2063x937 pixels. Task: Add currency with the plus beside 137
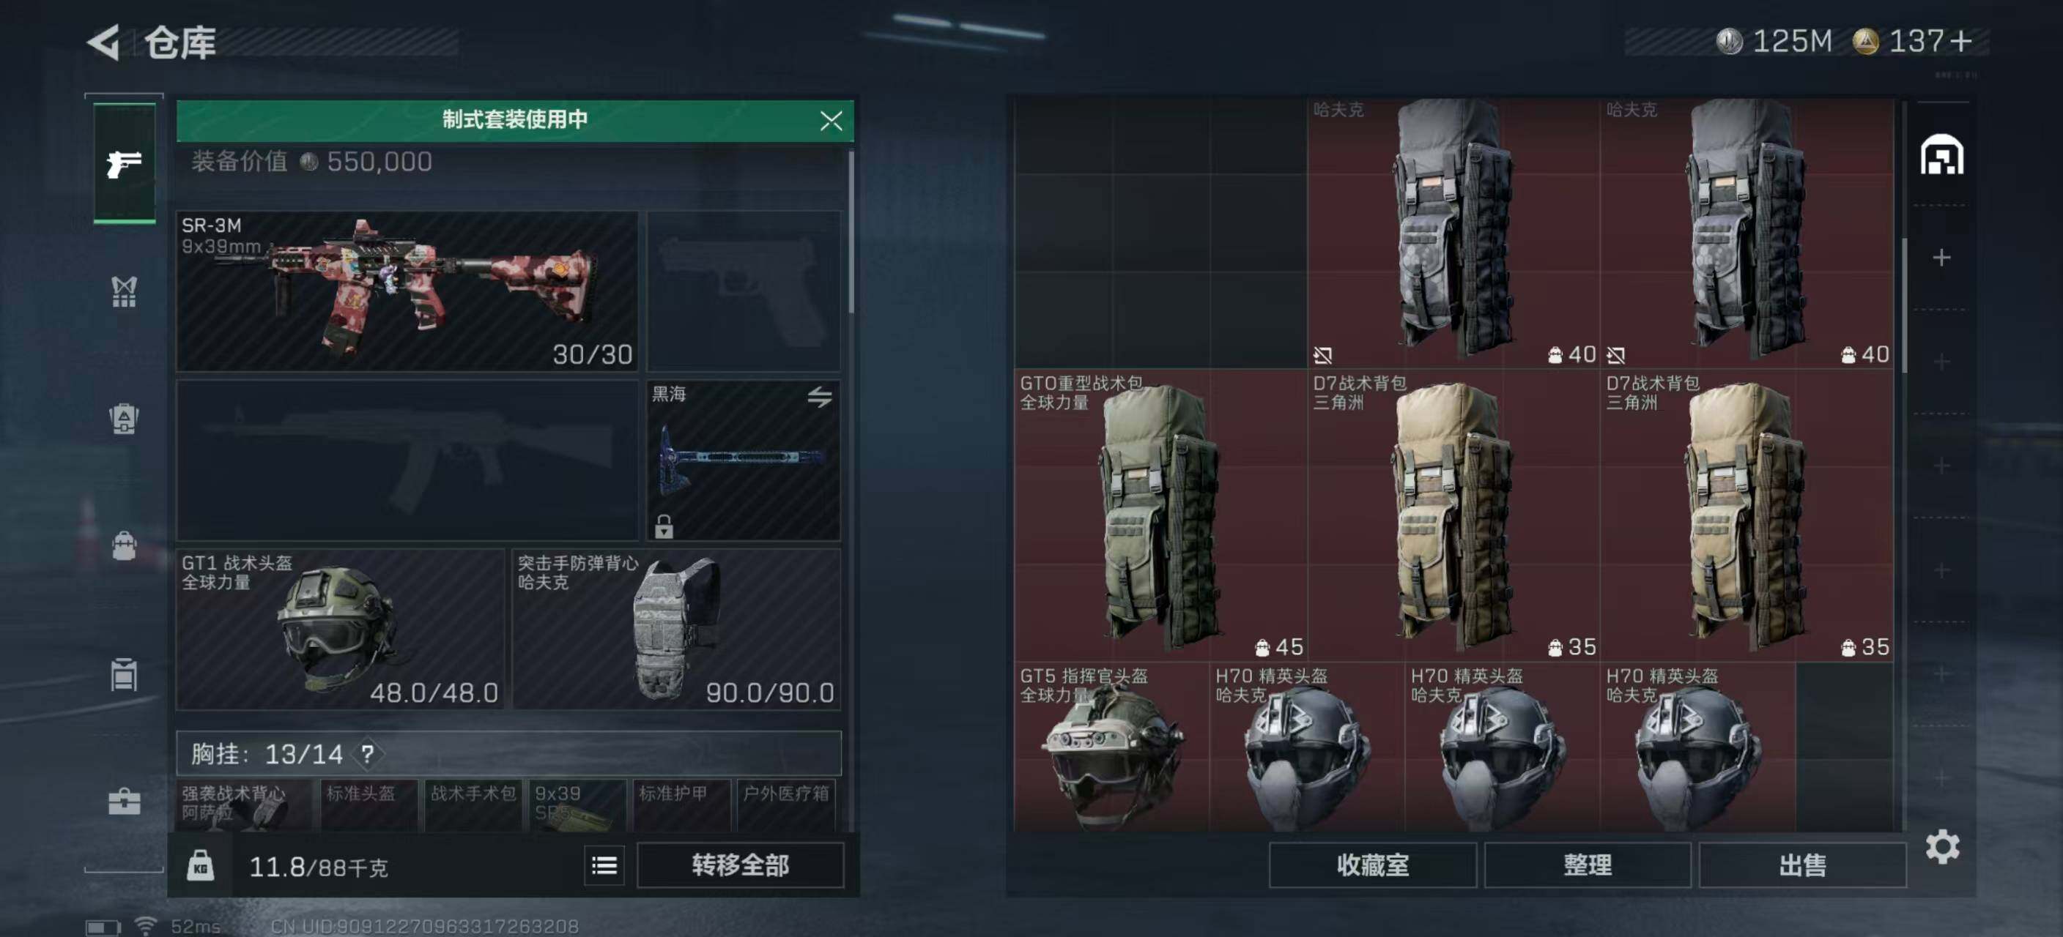[x=1961, y=41]
